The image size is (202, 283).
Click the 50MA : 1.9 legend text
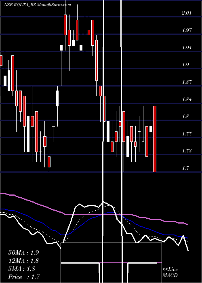pos(23,253)
